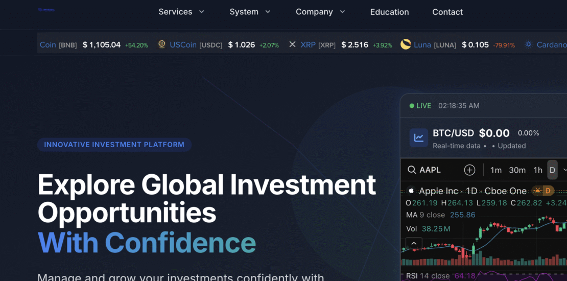Expand the Services dropdown chevron
This screenshot has width=567, height=281.
[x=201, y=12]
